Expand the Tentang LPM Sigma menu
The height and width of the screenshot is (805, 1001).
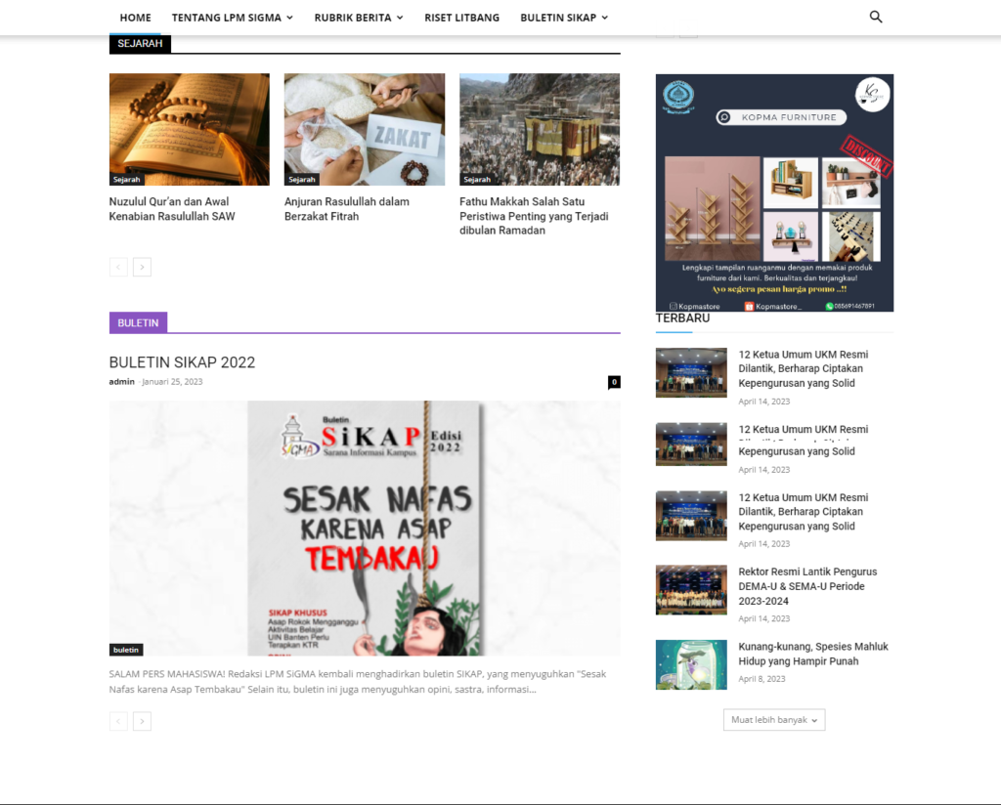click(232, 18)
